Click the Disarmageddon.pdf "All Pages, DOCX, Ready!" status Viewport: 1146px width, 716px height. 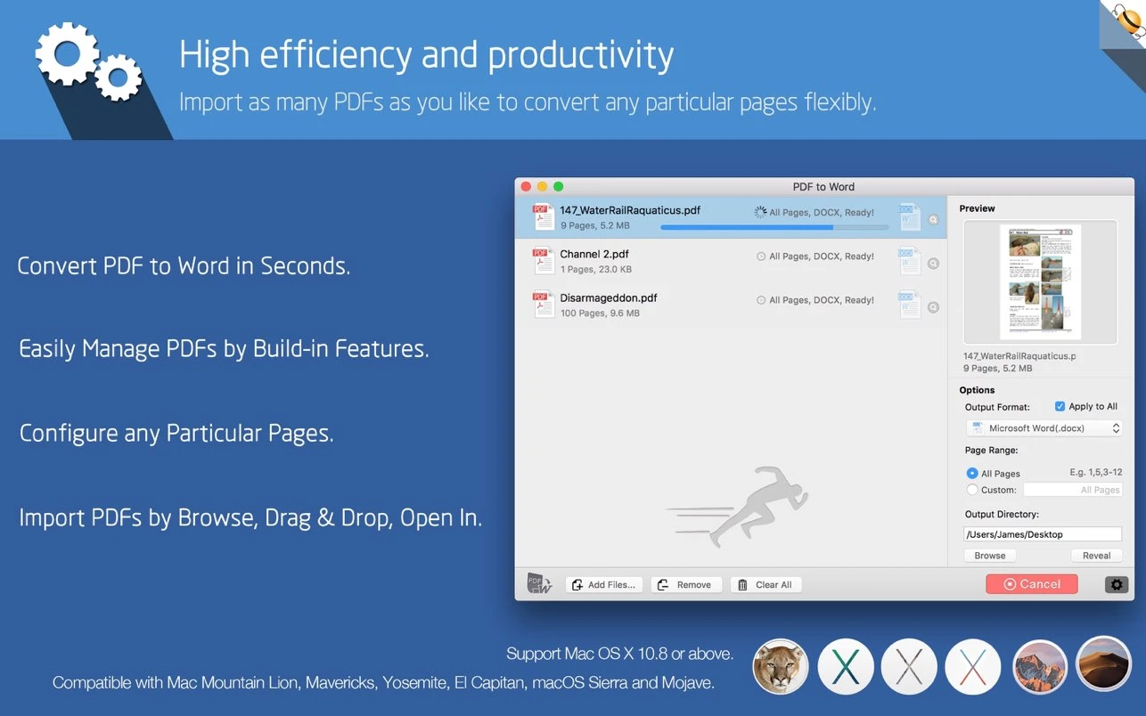point(822,300)
